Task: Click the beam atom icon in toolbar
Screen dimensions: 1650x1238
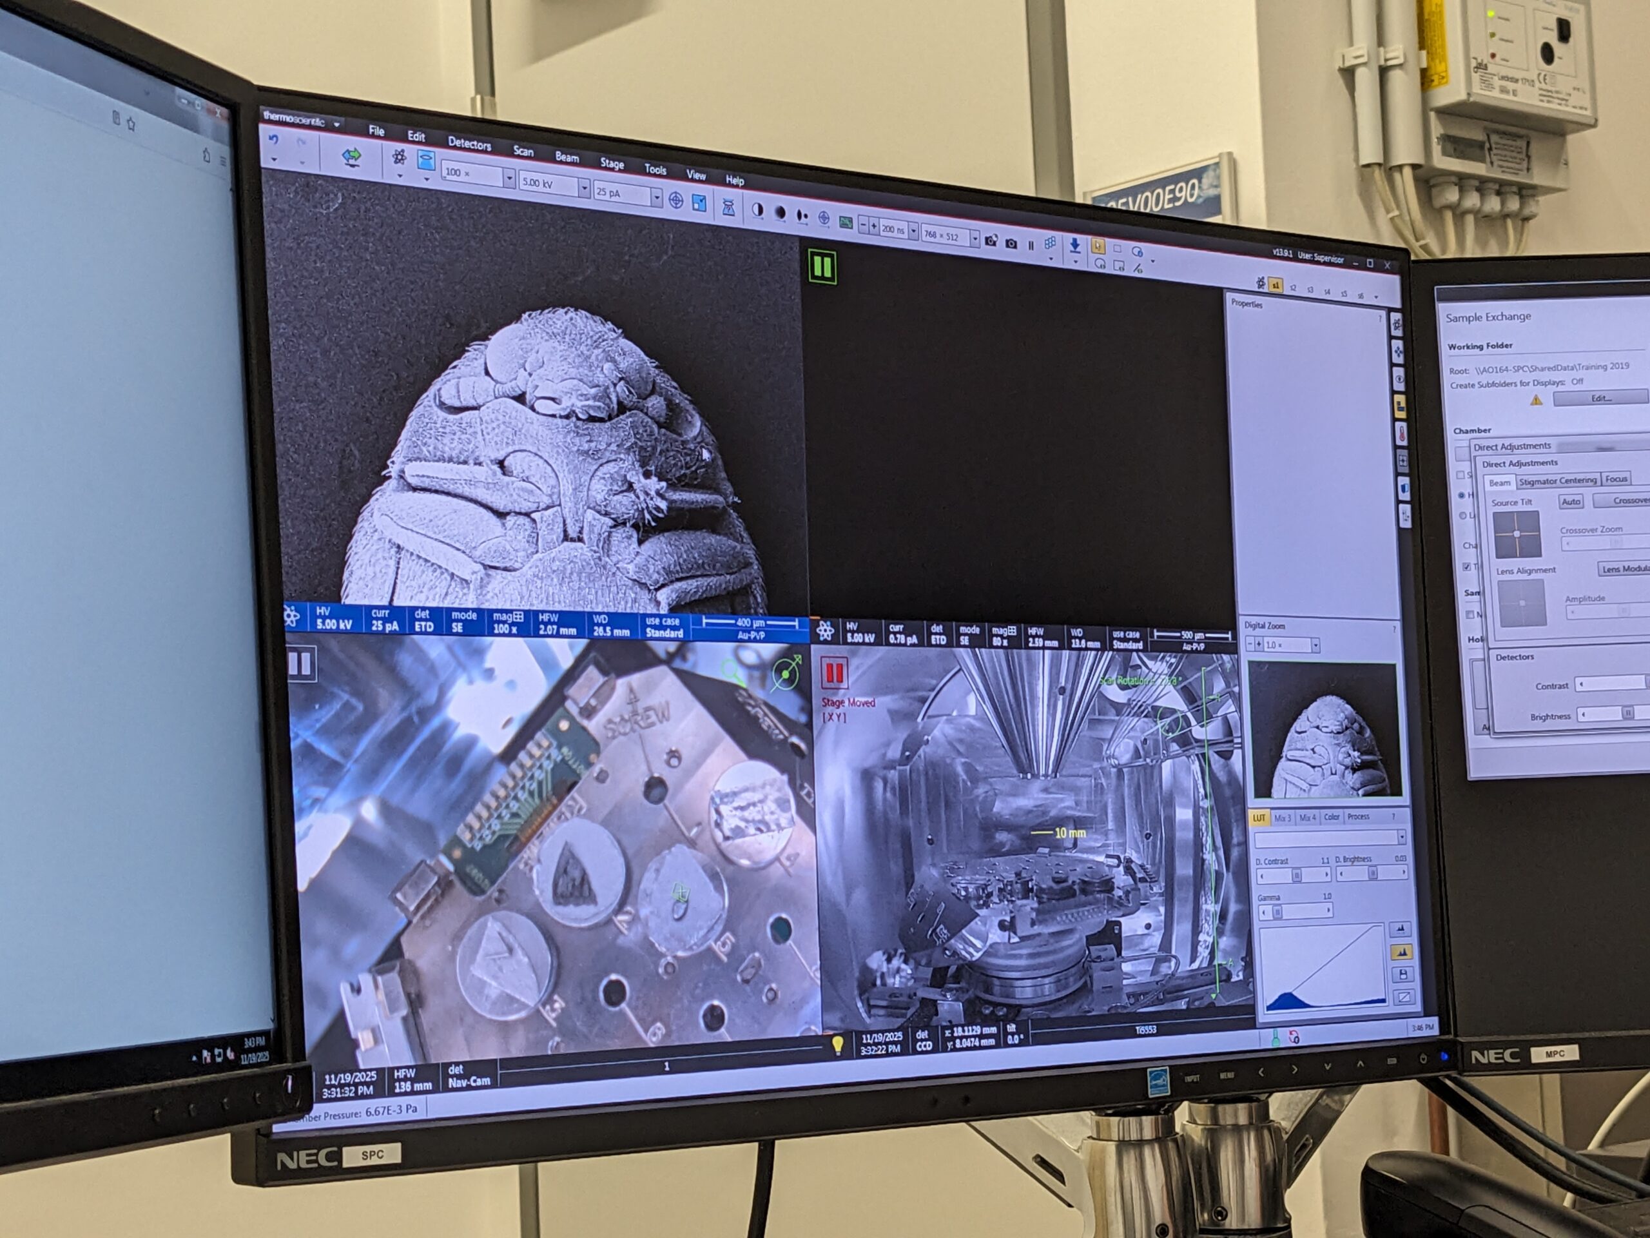Action: click(399, 157)
